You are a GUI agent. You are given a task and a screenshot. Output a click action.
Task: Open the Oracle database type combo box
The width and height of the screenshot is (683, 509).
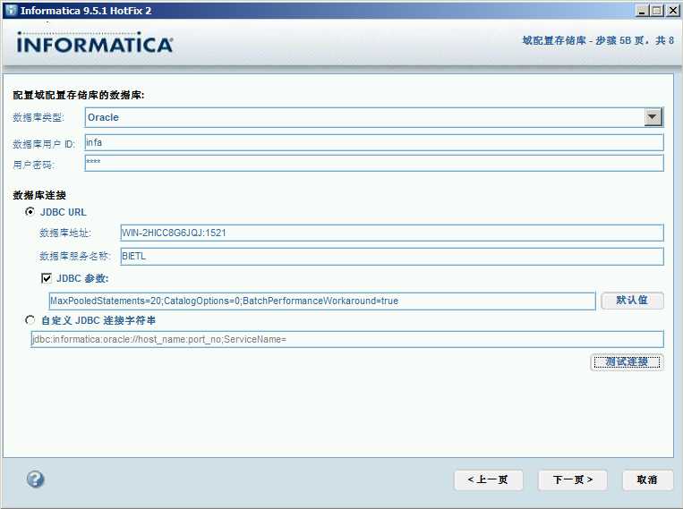coord(374,117)
